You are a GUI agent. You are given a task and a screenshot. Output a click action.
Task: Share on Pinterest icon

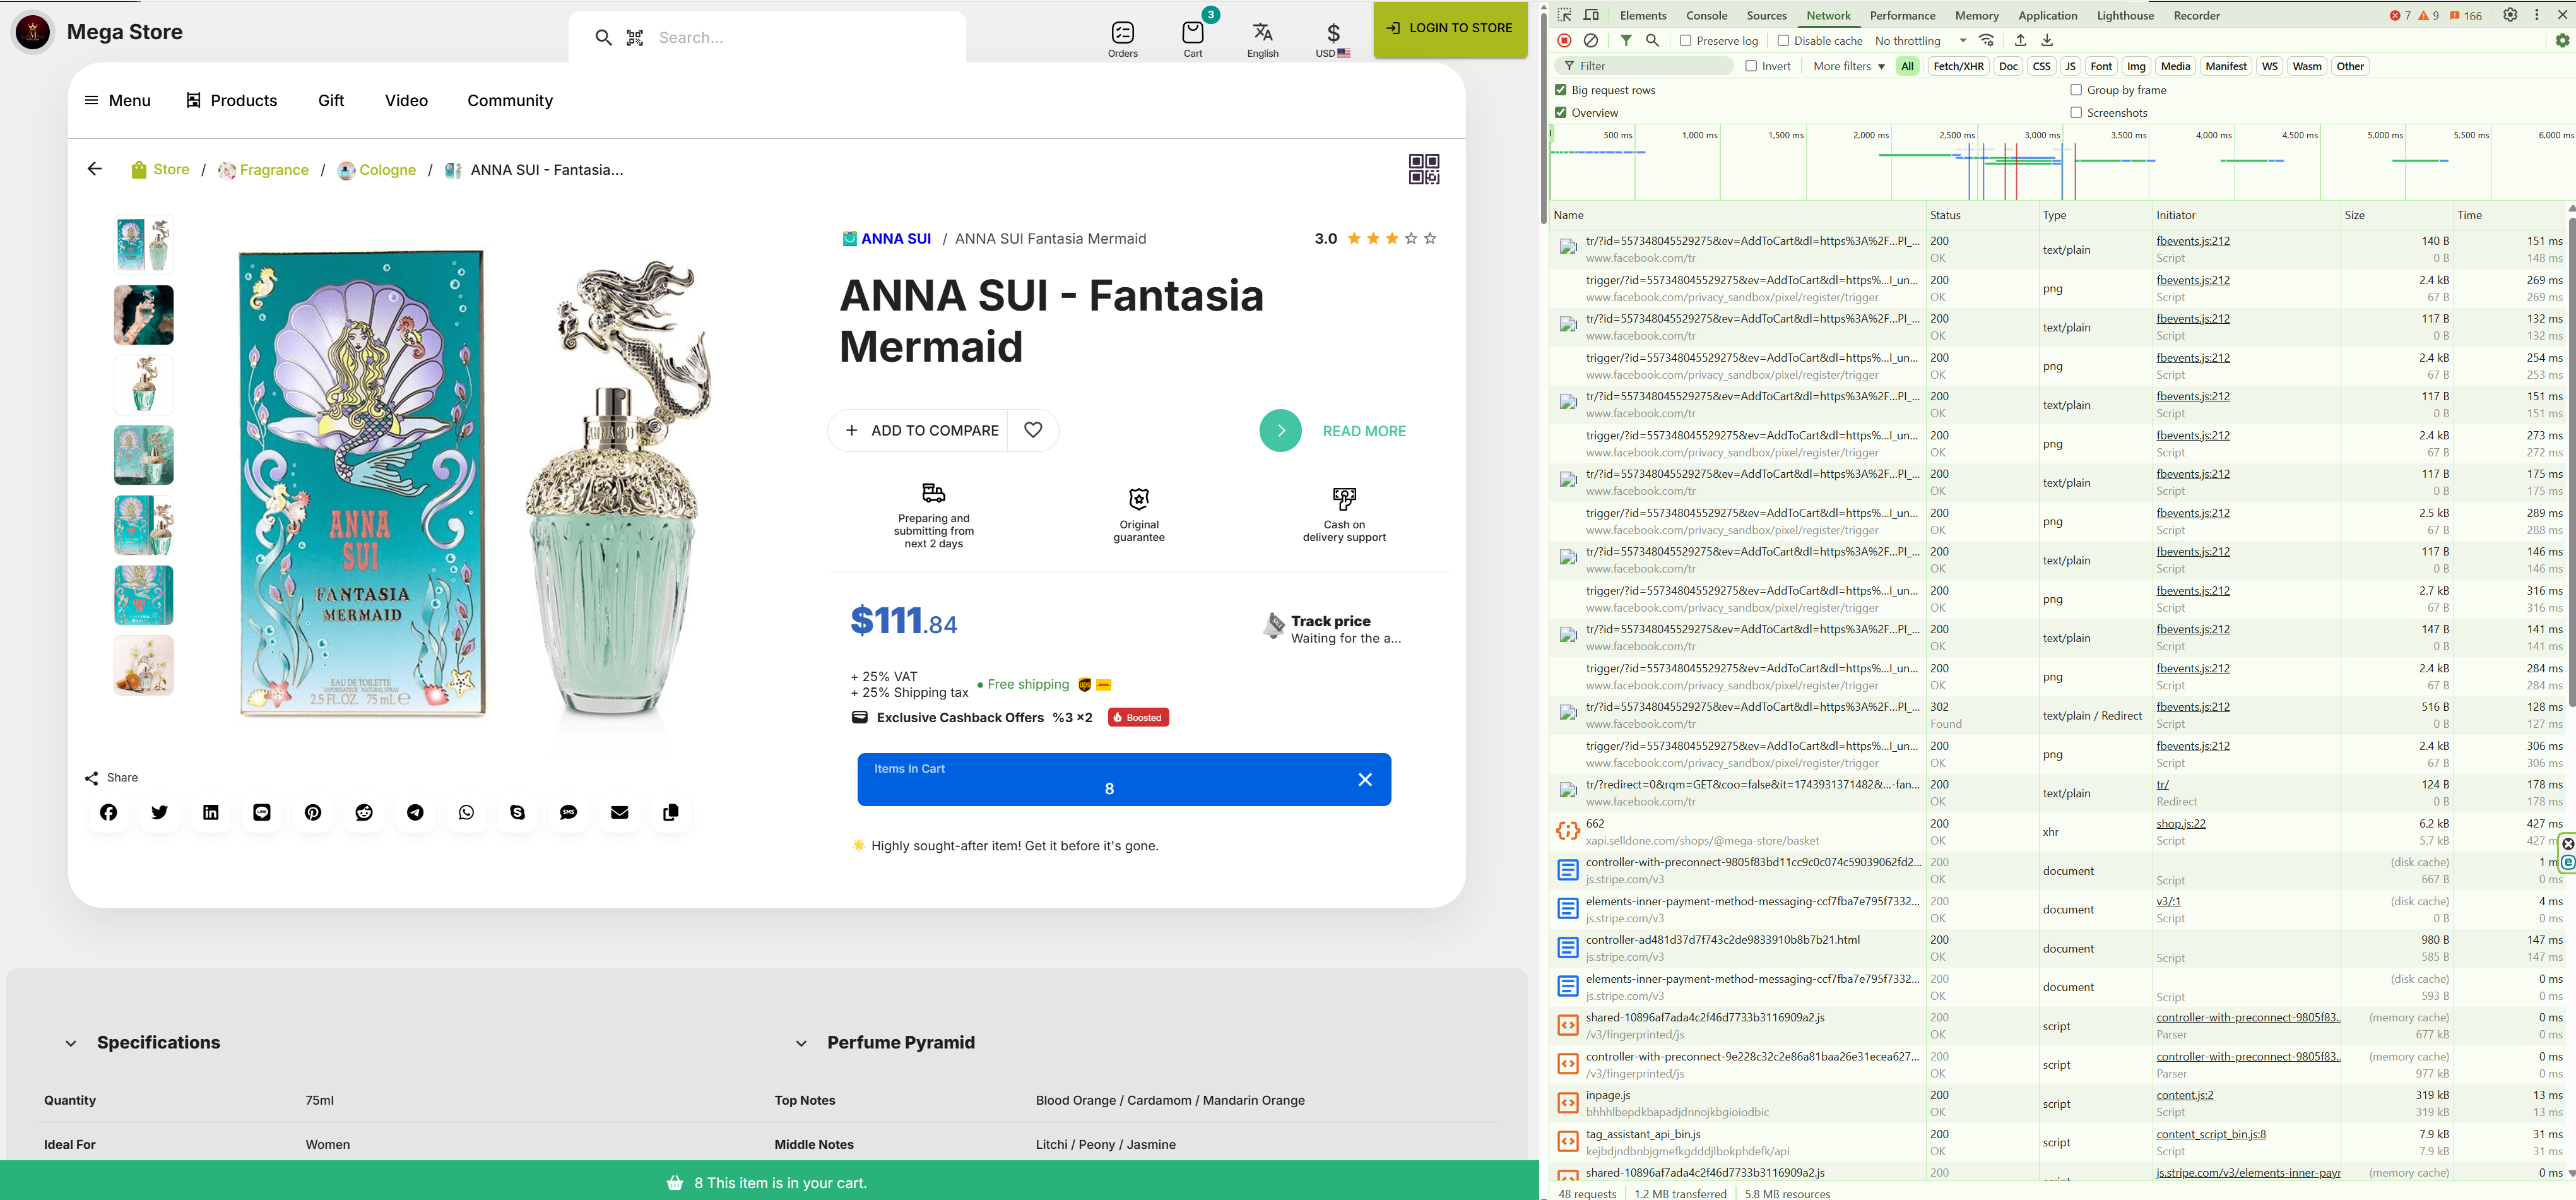point(313,812)
